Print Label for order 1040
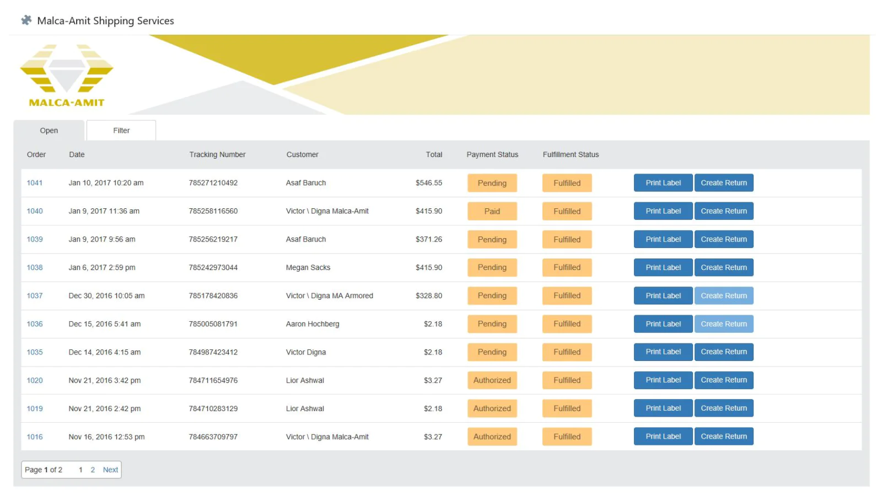882x496 pixels. [663, 211]
